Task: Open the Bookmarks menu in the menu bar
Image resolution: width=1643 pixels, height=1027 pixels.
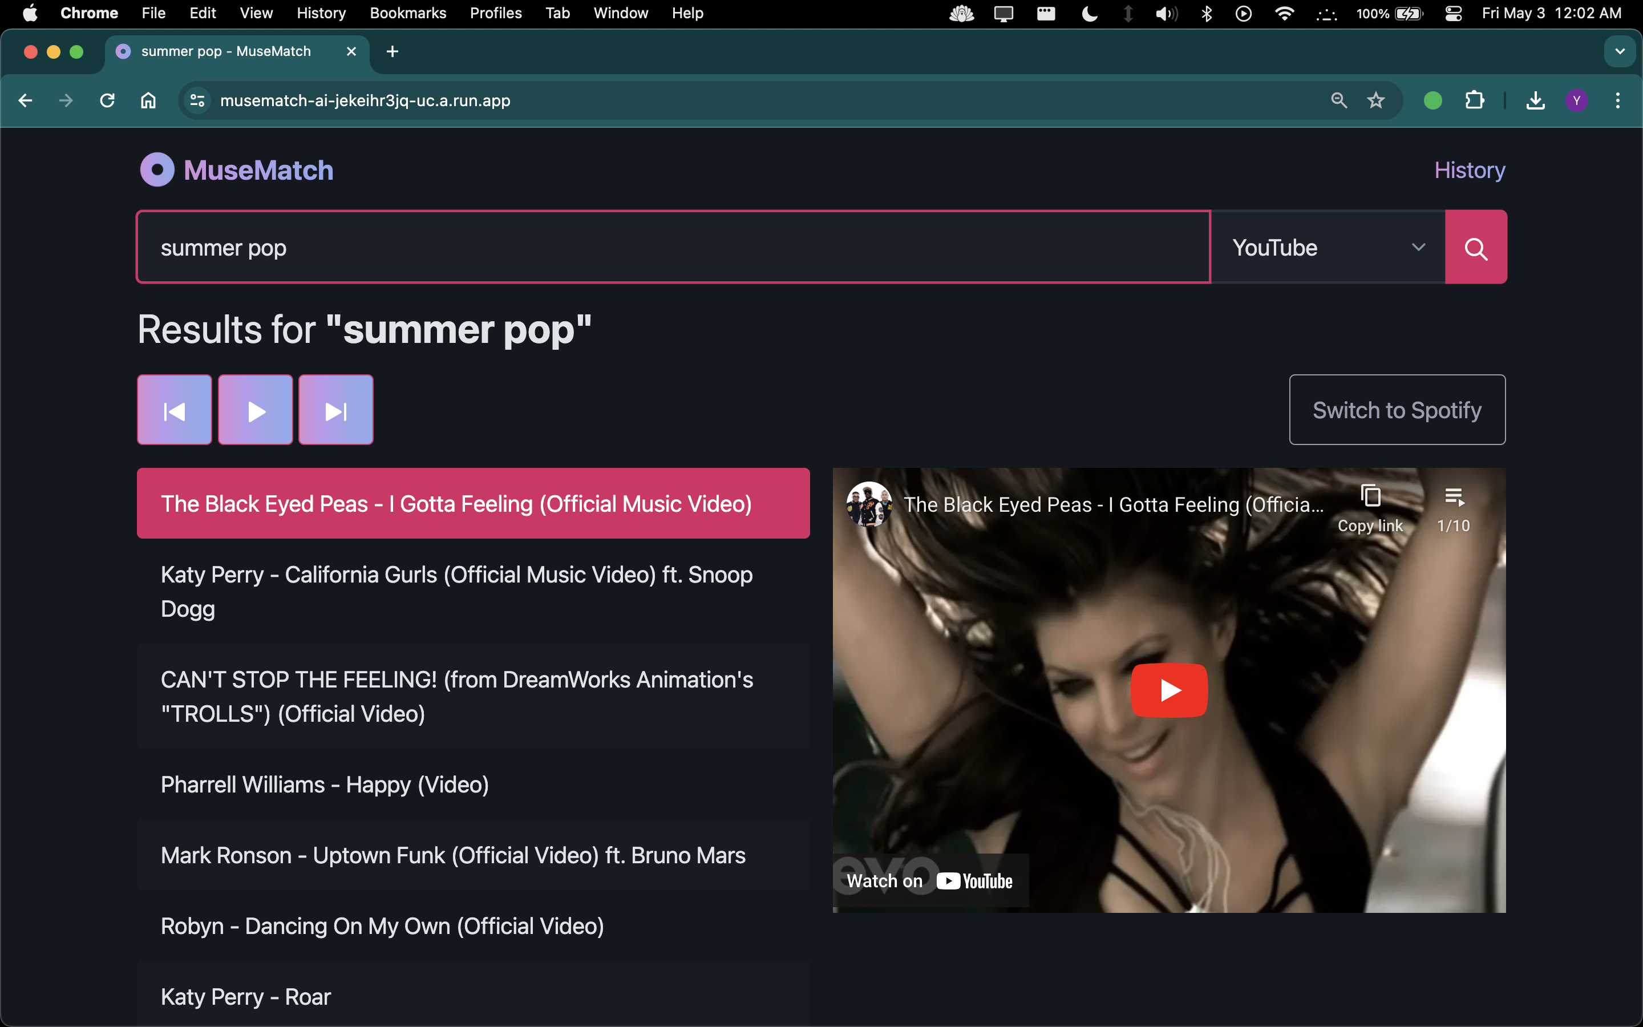Action: (x=407, y=14)
